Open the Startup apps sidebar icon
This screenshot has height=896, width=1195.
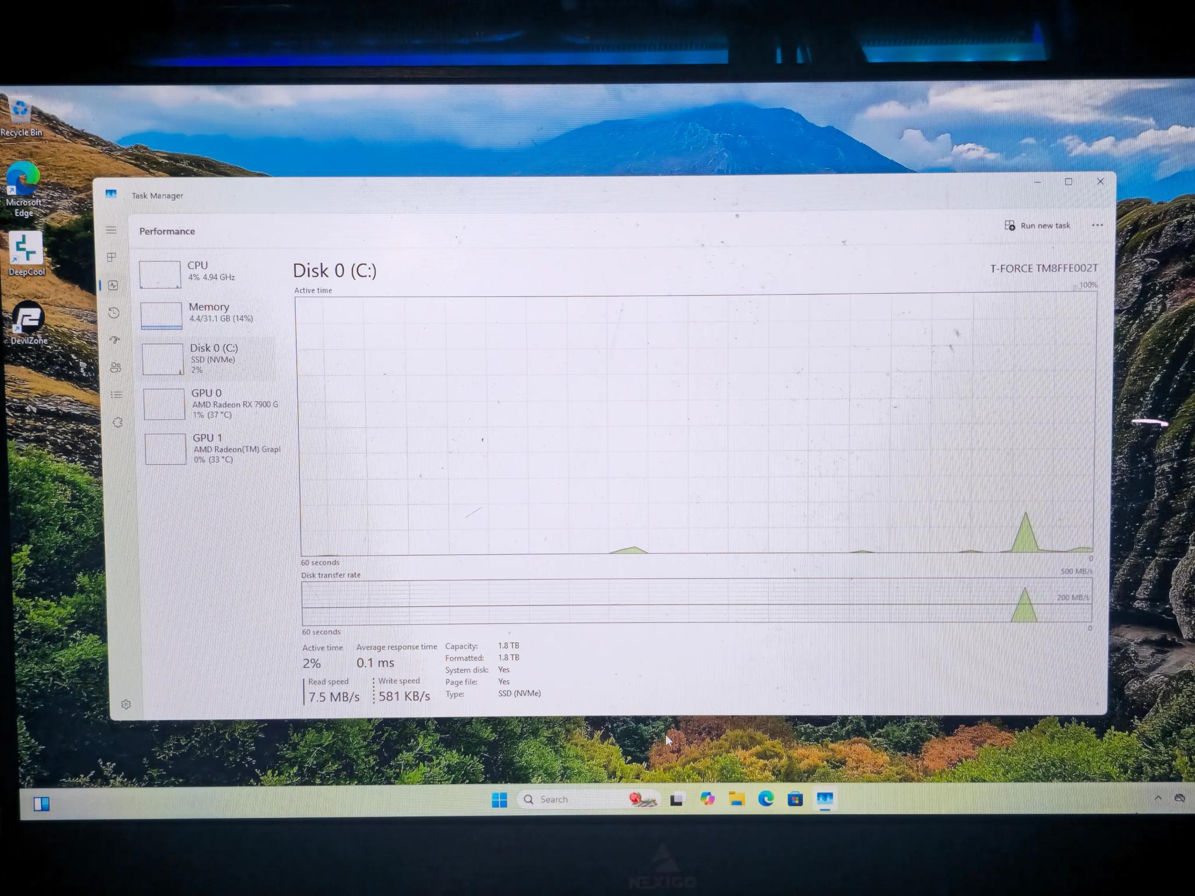[115, 339]
